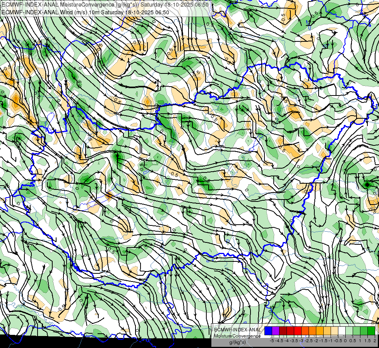Image resolution: width=379 pixels, height=348 pixels.
Task: Click the dark red swatch after purple
Action: point(283,331)
